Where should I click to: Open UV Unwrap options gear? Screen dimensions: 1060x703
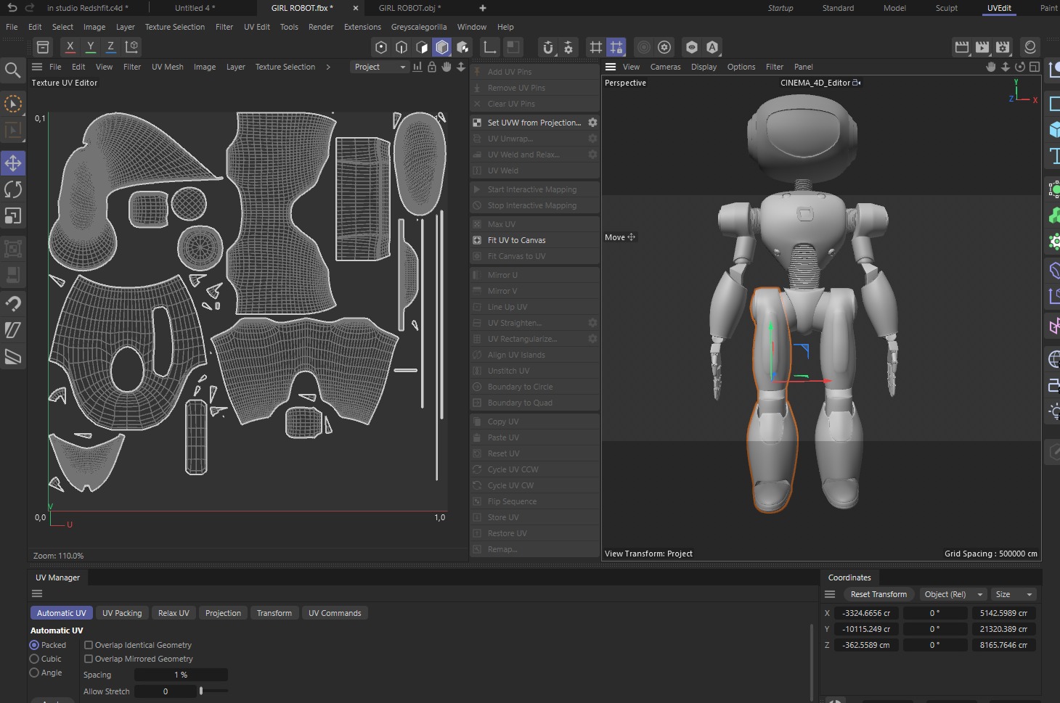[x=592, y=139]
